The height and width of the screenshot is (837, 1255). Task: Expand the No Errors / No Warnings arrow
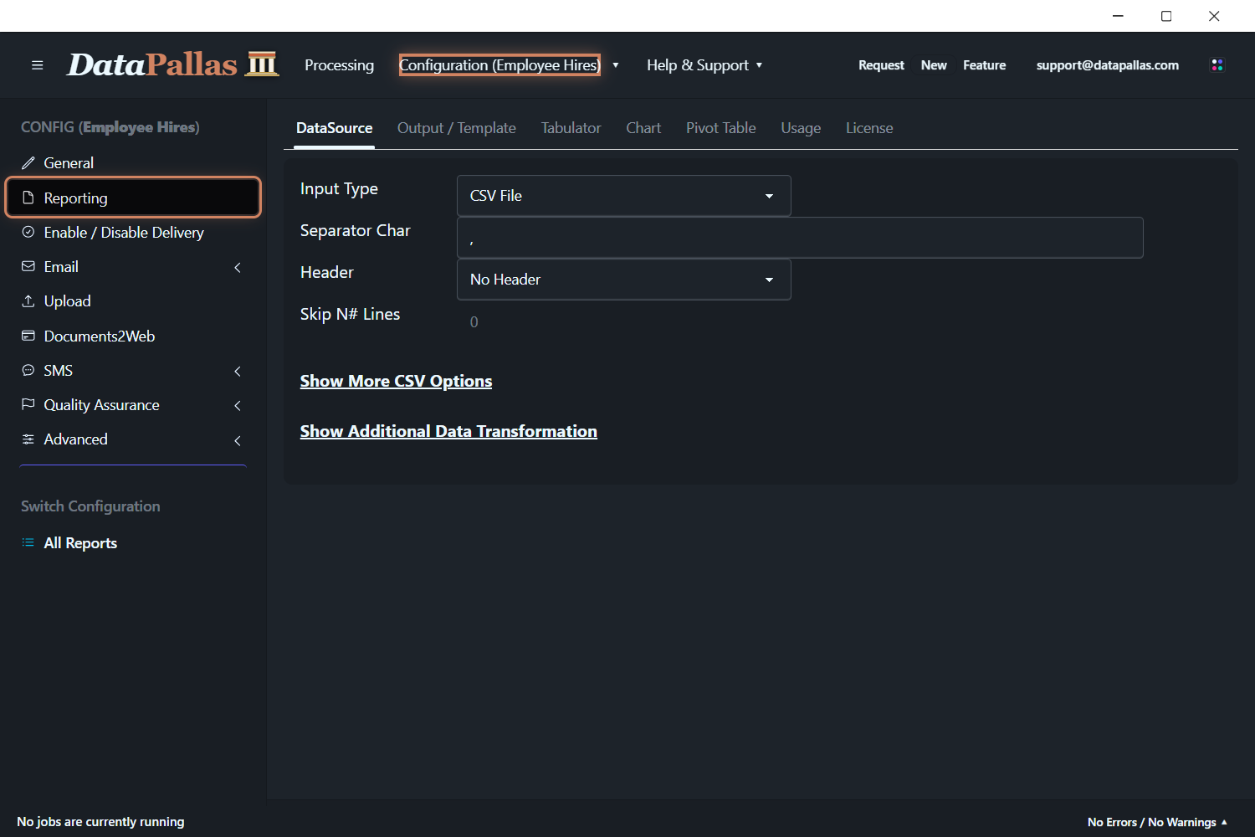tap(1224, 822)
